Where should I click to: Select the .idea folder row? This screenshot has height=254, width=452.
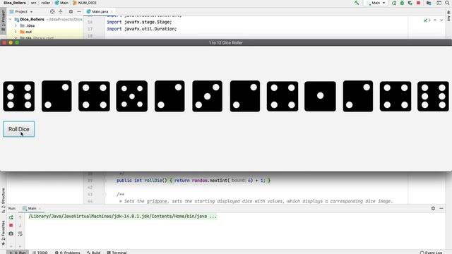point(44,25)
